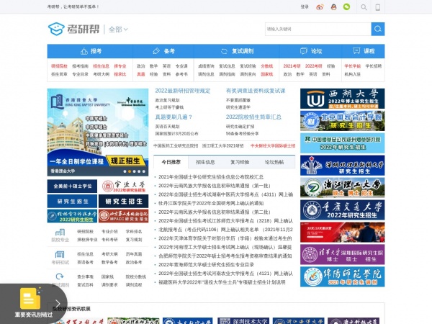Open the red 择专业 link

(x=120, y=66)
